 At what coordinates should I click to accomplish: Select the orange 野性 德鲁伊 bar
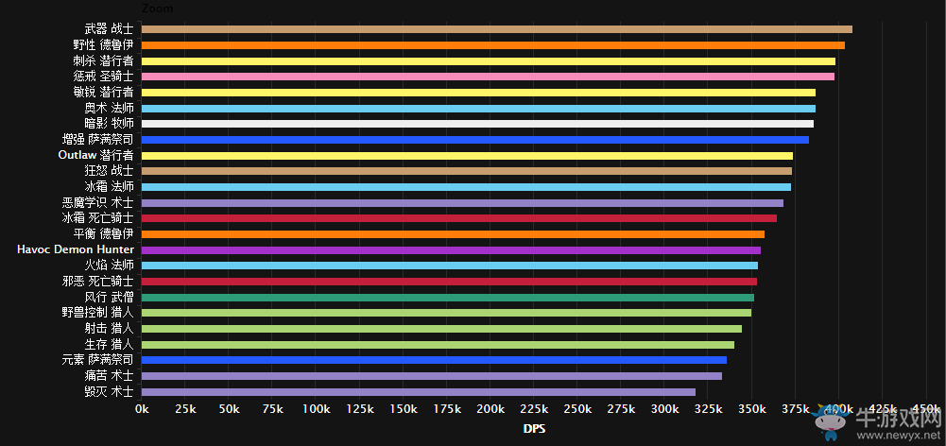click(492, 45)
